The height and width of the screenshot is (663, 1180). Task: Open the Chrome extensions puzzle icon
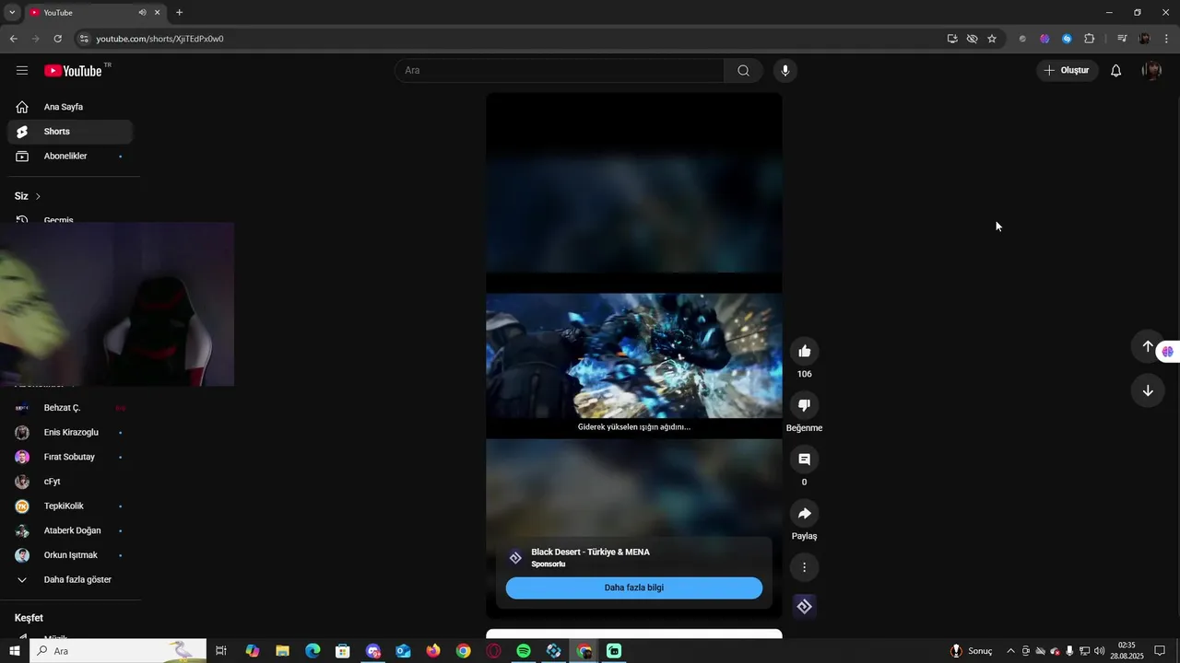pos(1089,39)
